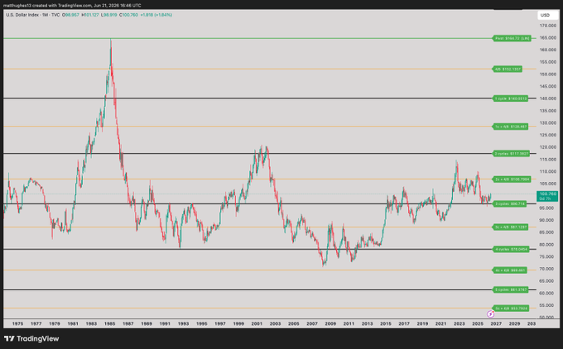This screenshot has width=563, height=349.
Task: Select the '2 cycles' level label
Action: click(512, 154)
